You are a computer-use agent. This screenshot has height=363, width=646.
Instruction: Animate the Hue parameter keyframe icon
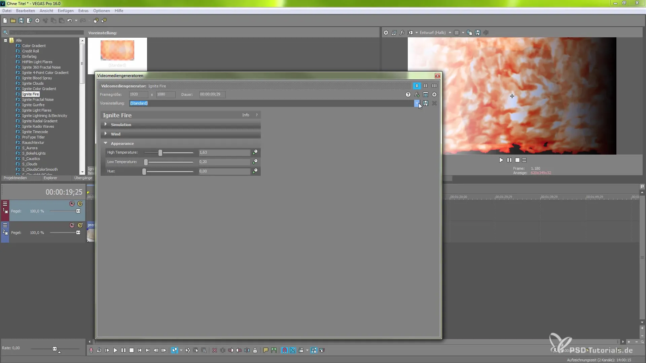[255, 171]
